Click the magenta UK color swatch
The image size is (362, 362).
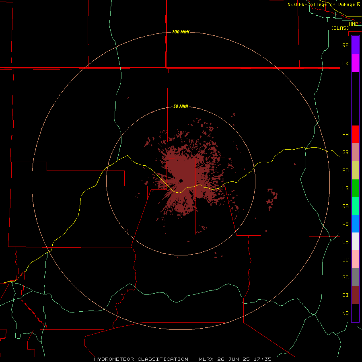click(x=355, y=63)
